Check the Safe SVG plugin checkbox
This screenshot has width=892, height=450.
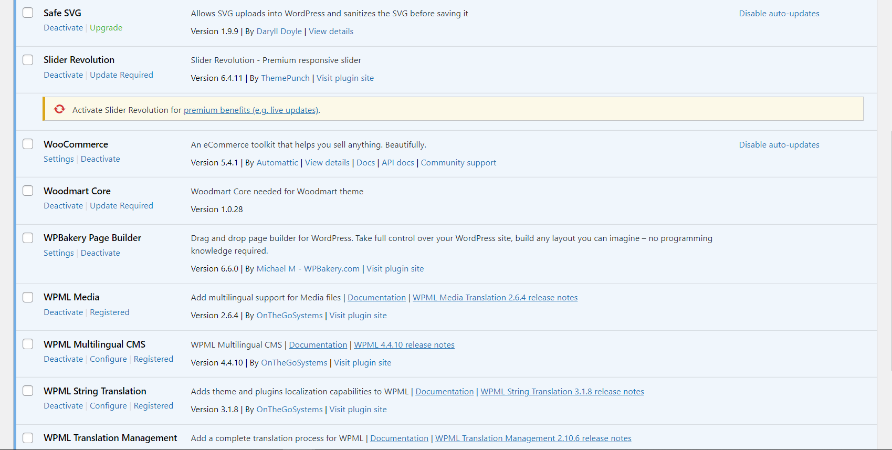click(x=28, y=13)
